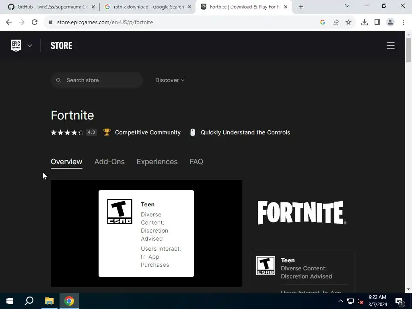Open the STORE home link
The height and width of the screenshot is (309, 412).
point(61,46)
